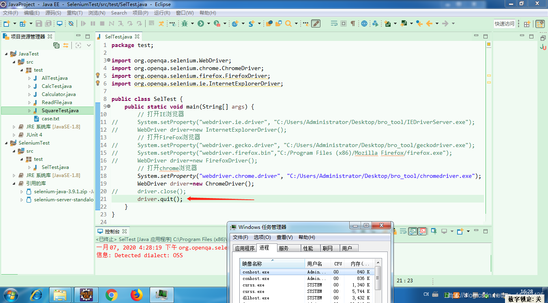Select the Java EE perspective button
The image size is (548, 303).
[x=540, y=24]
